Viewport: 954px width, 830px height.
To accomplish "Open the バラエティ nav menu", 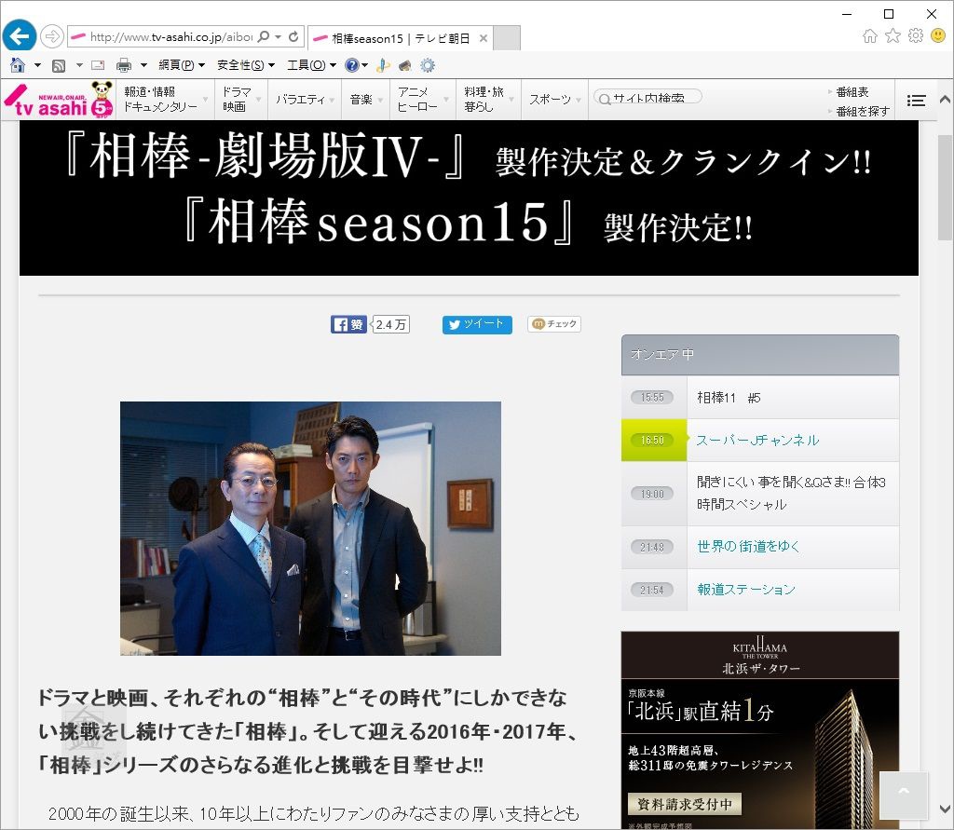I will click(x=305, y=99).
